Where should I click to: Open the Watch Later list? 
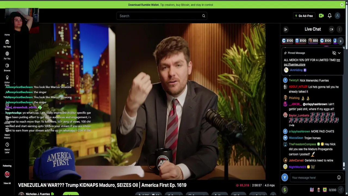7,148
